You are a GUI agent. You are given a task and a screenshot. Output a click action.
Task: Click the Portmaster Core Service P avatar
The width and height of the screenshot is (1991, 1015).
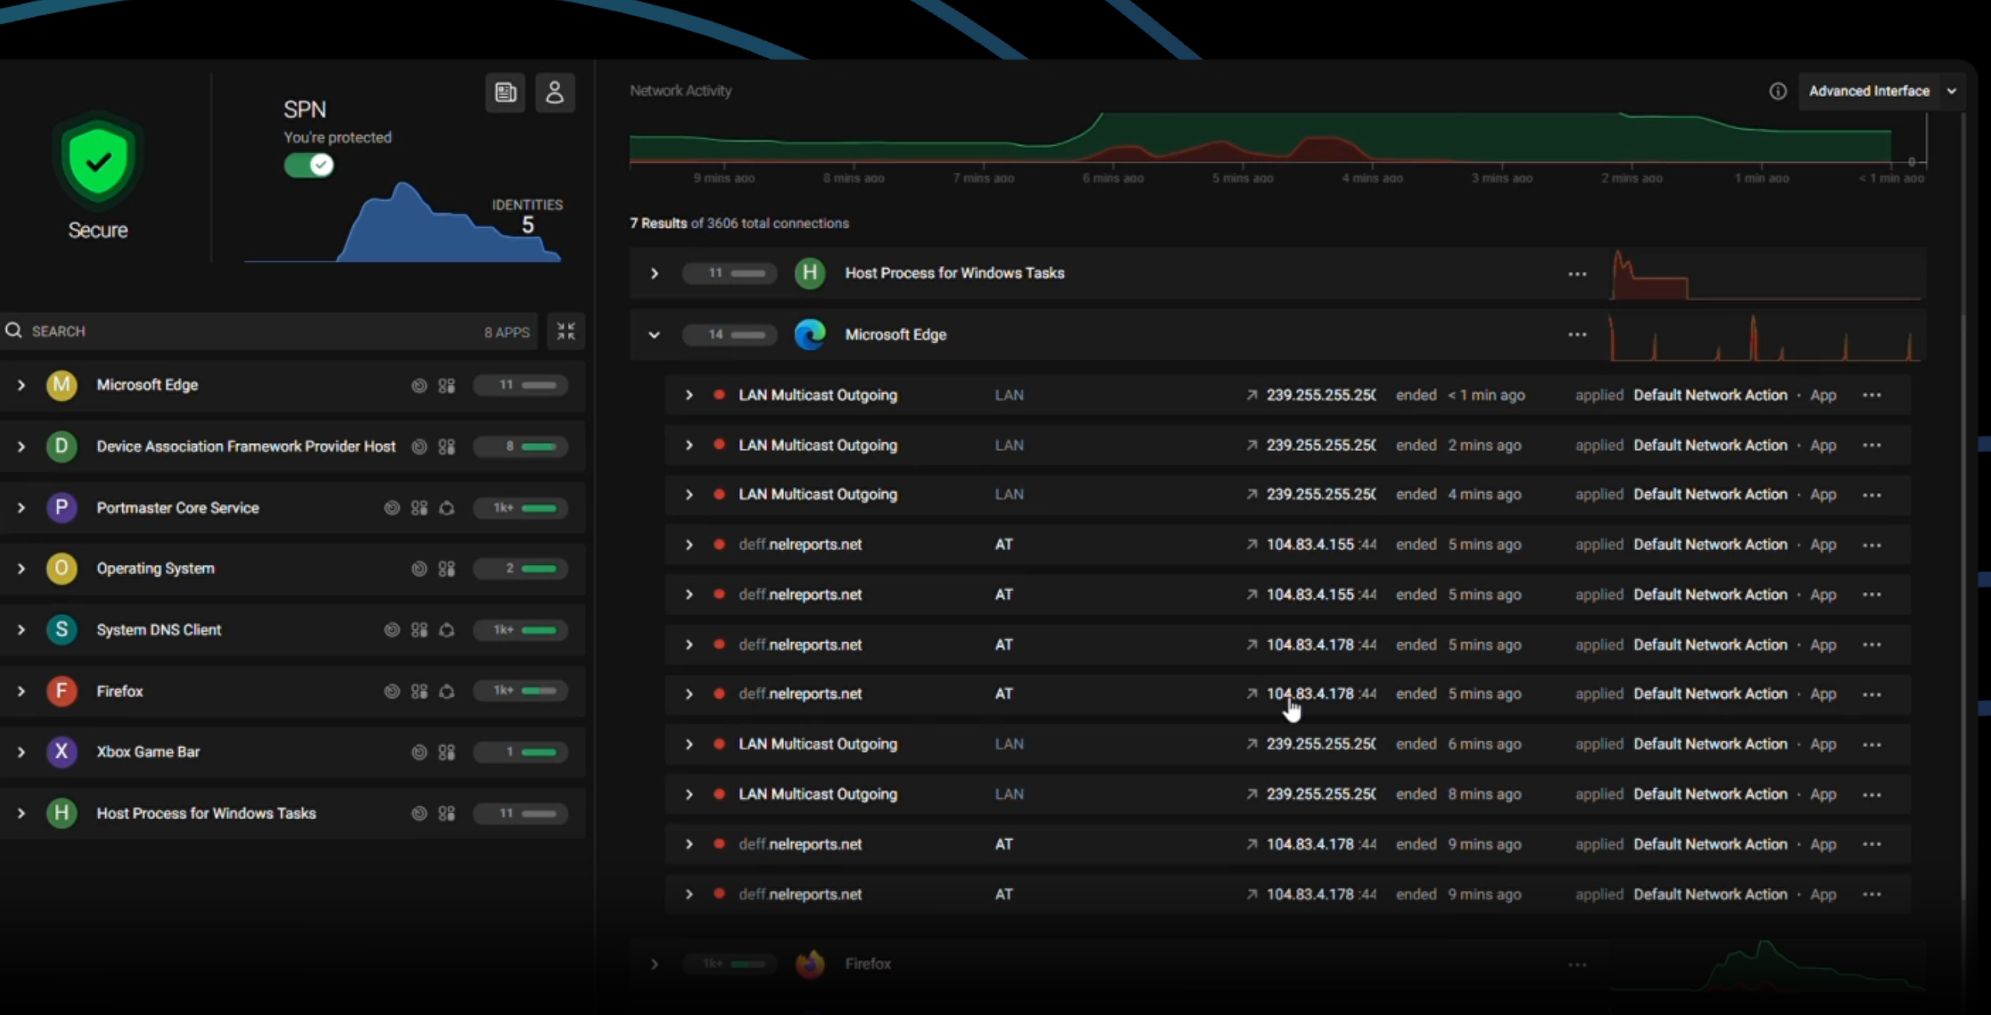click(x=62, y=507)
